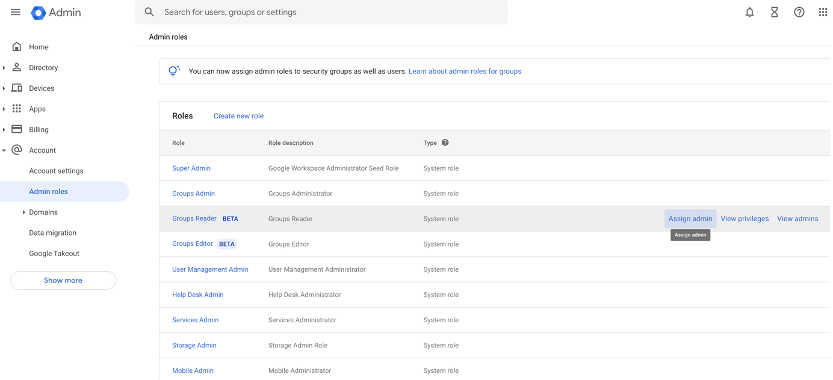833x380 pixels.
Task: Open the notifications bell
Action: (x=749, y=12)
